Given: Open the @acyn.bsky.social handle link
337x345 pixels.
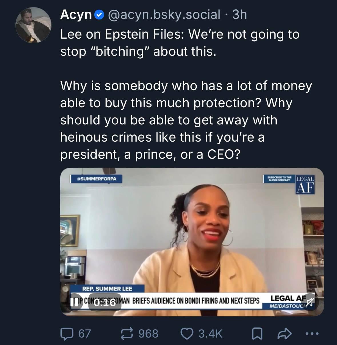Looking at the screenshot, I should coord(164,15).
